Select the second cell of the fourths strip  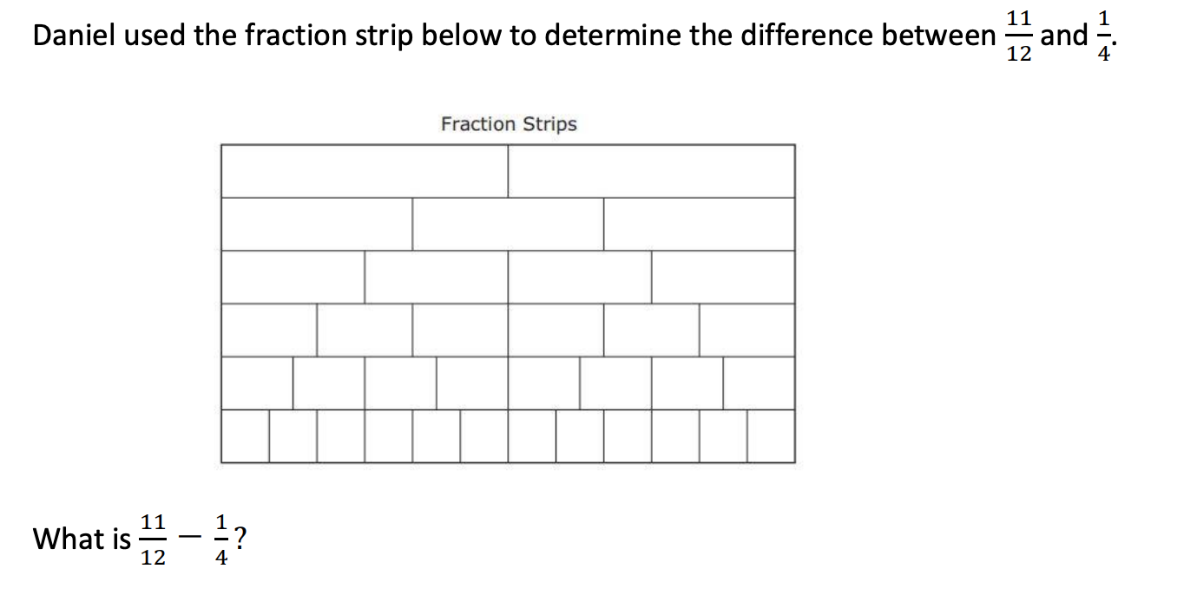[x=436, y=277]
